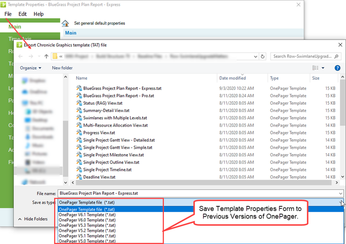Open the Edit menu in Template Properties
This screenshot has width=346, height=244.
coord(22,14)
